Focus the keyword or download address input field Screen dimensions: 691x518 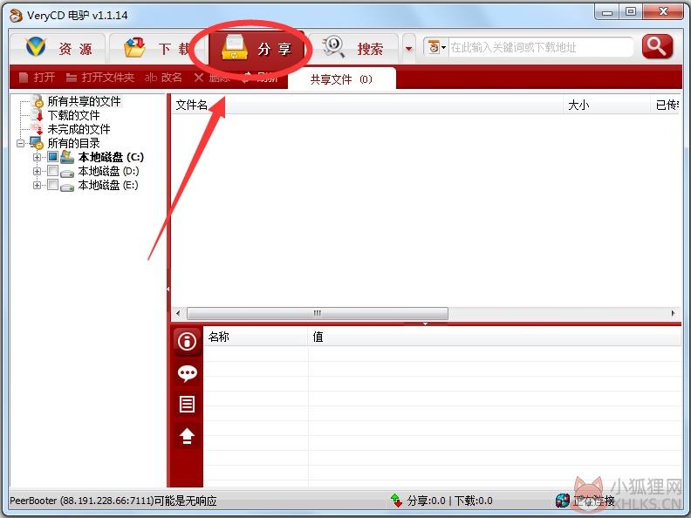click(x=540, y=47)
